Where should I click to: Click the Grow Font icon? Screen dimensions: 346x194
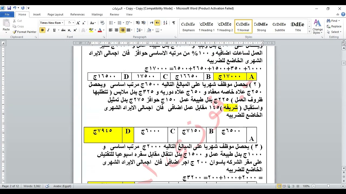coord(78,23)
